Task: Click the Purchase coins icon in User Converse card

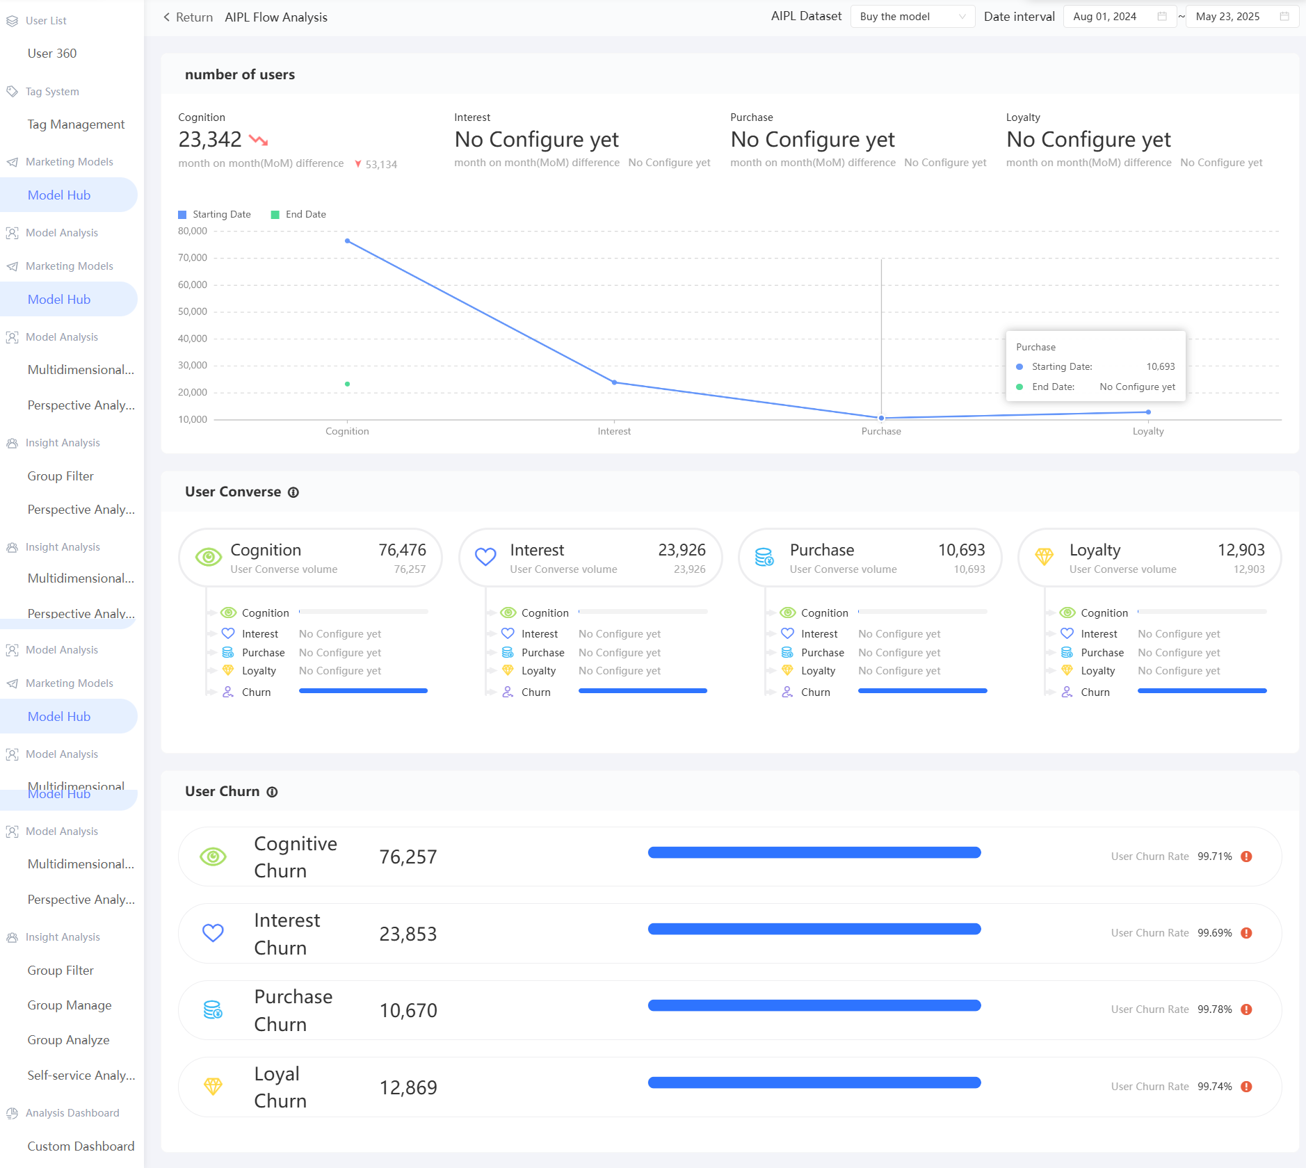Action: point(764,557)
